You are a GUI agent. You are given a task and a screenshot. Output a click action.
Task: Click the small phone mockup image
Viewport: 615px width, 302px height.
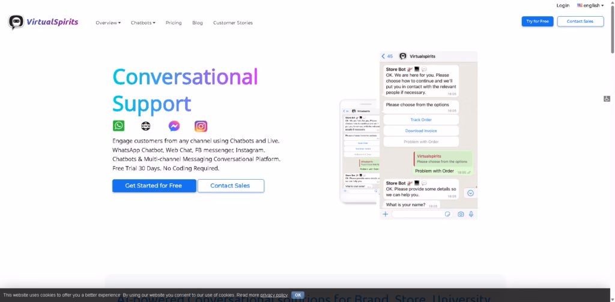click(x=360, y=152)
